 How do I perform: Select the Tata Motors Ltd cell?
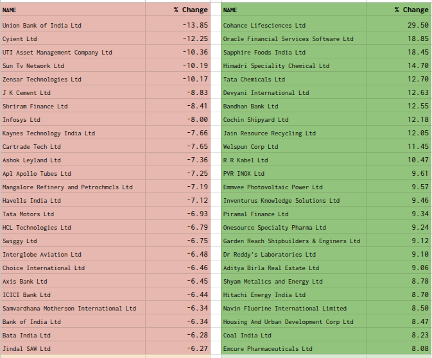pos(73,214)
